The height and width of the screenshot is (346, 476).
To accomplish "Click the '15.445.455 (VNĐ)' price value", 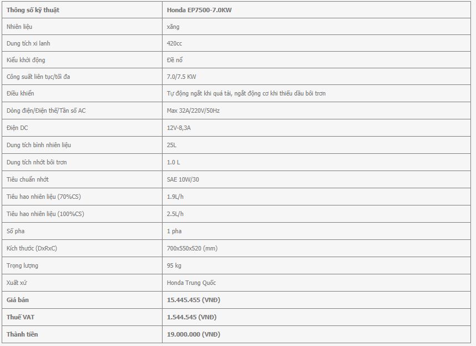I will click(194, 300).
